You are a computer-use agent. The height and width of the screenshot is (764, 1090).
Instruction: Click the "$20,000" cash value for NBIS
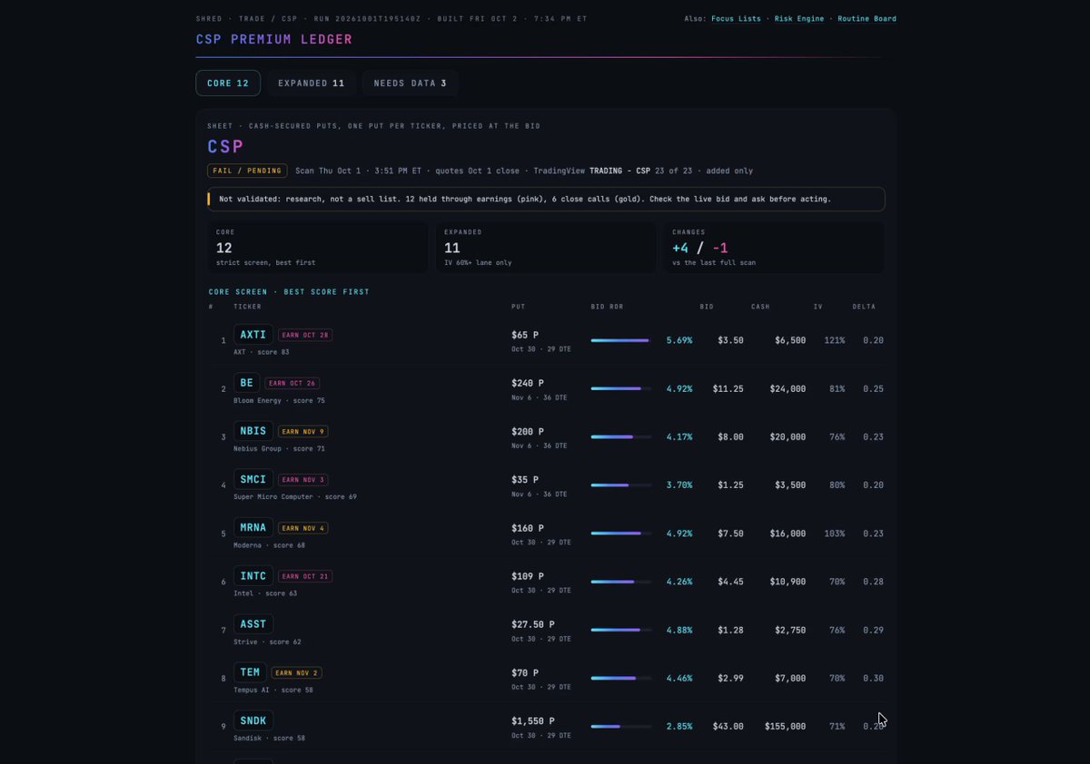point(787,436)
